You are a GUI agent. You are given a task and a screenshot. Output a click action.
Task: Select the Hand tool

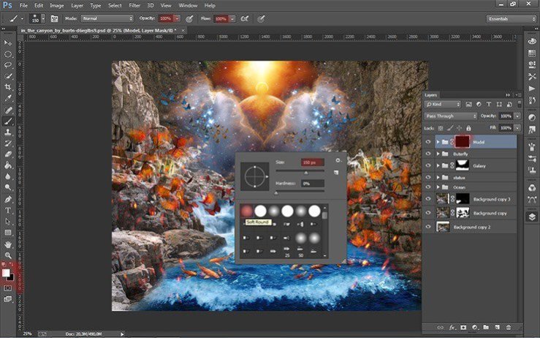tap(8, 244)
